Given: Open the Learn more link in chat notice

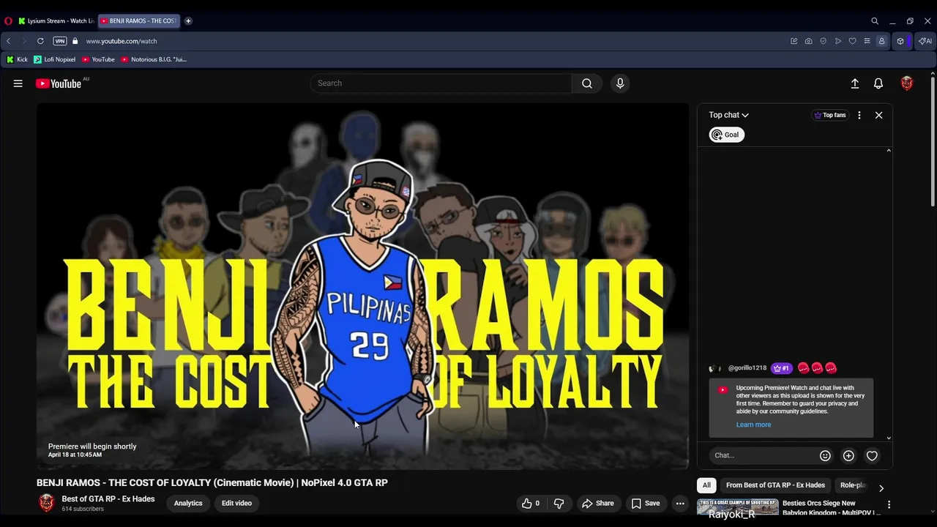Looking at the screenshot, I should [x=753, y=425].
